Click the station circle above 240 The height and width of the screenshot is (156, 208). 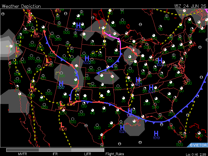[x=29, y=22]
